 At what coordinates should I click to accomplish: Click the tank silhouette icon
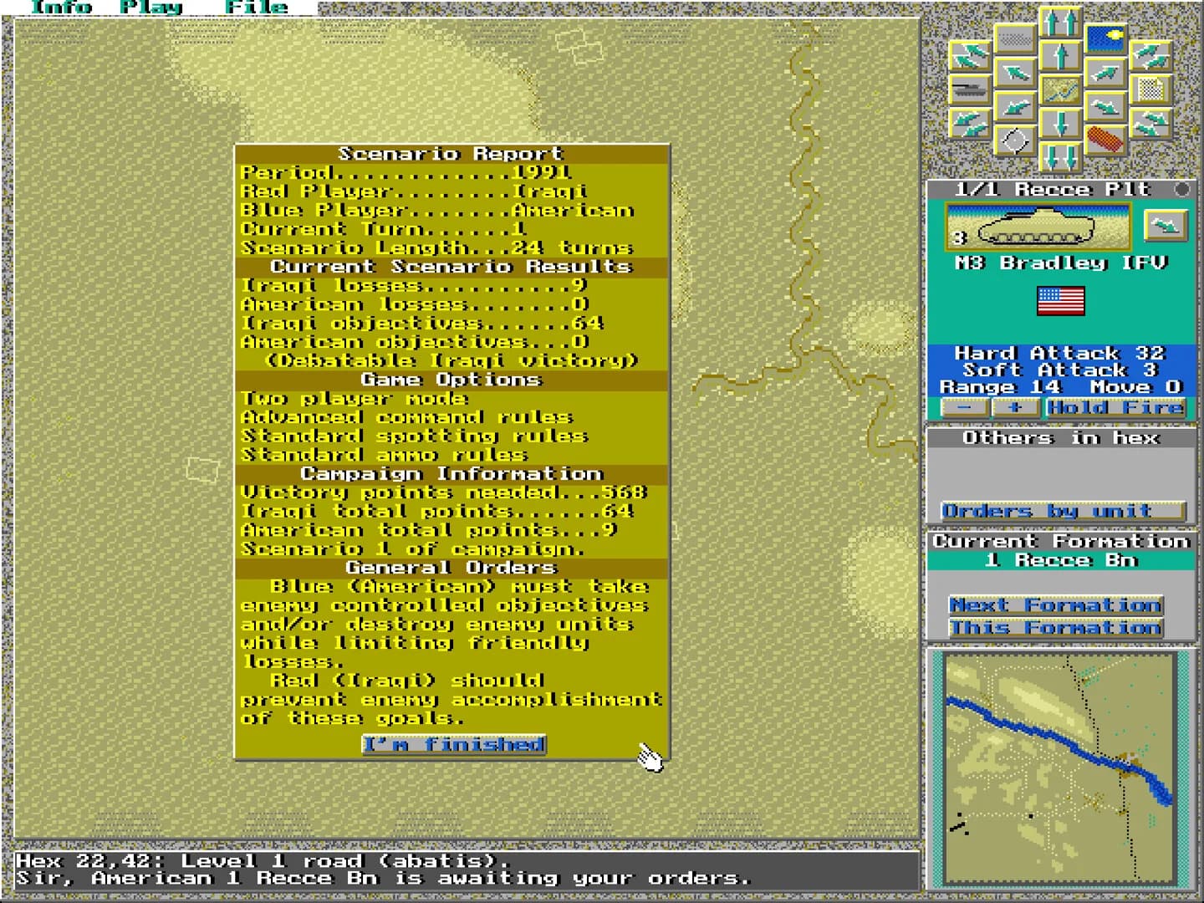tap(970, 89)
